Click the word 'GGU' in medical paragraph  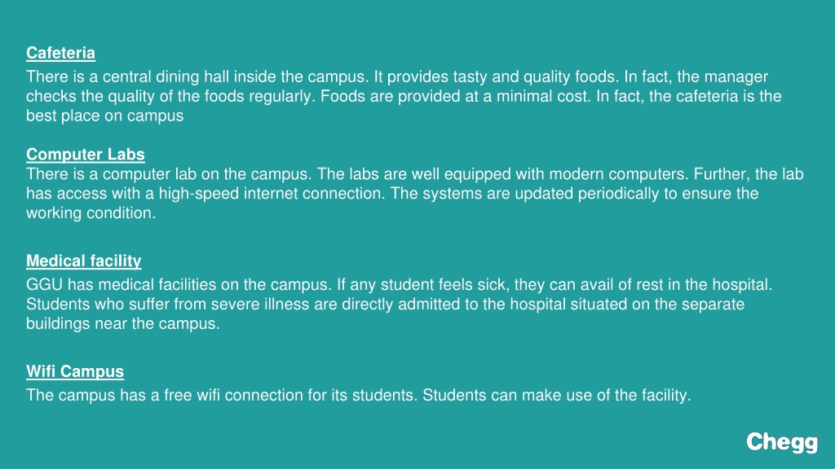point(44,284)
